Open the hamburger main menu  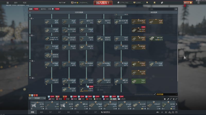click(x=8, y=3)
